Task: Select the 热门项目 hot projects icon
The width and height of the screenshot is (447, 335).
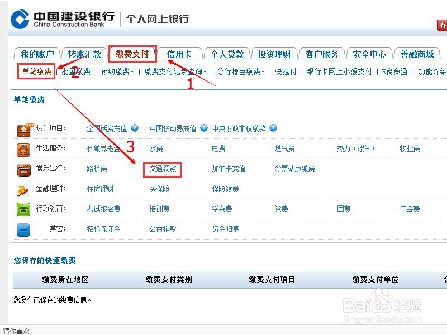Action: (x=23, y=128)
